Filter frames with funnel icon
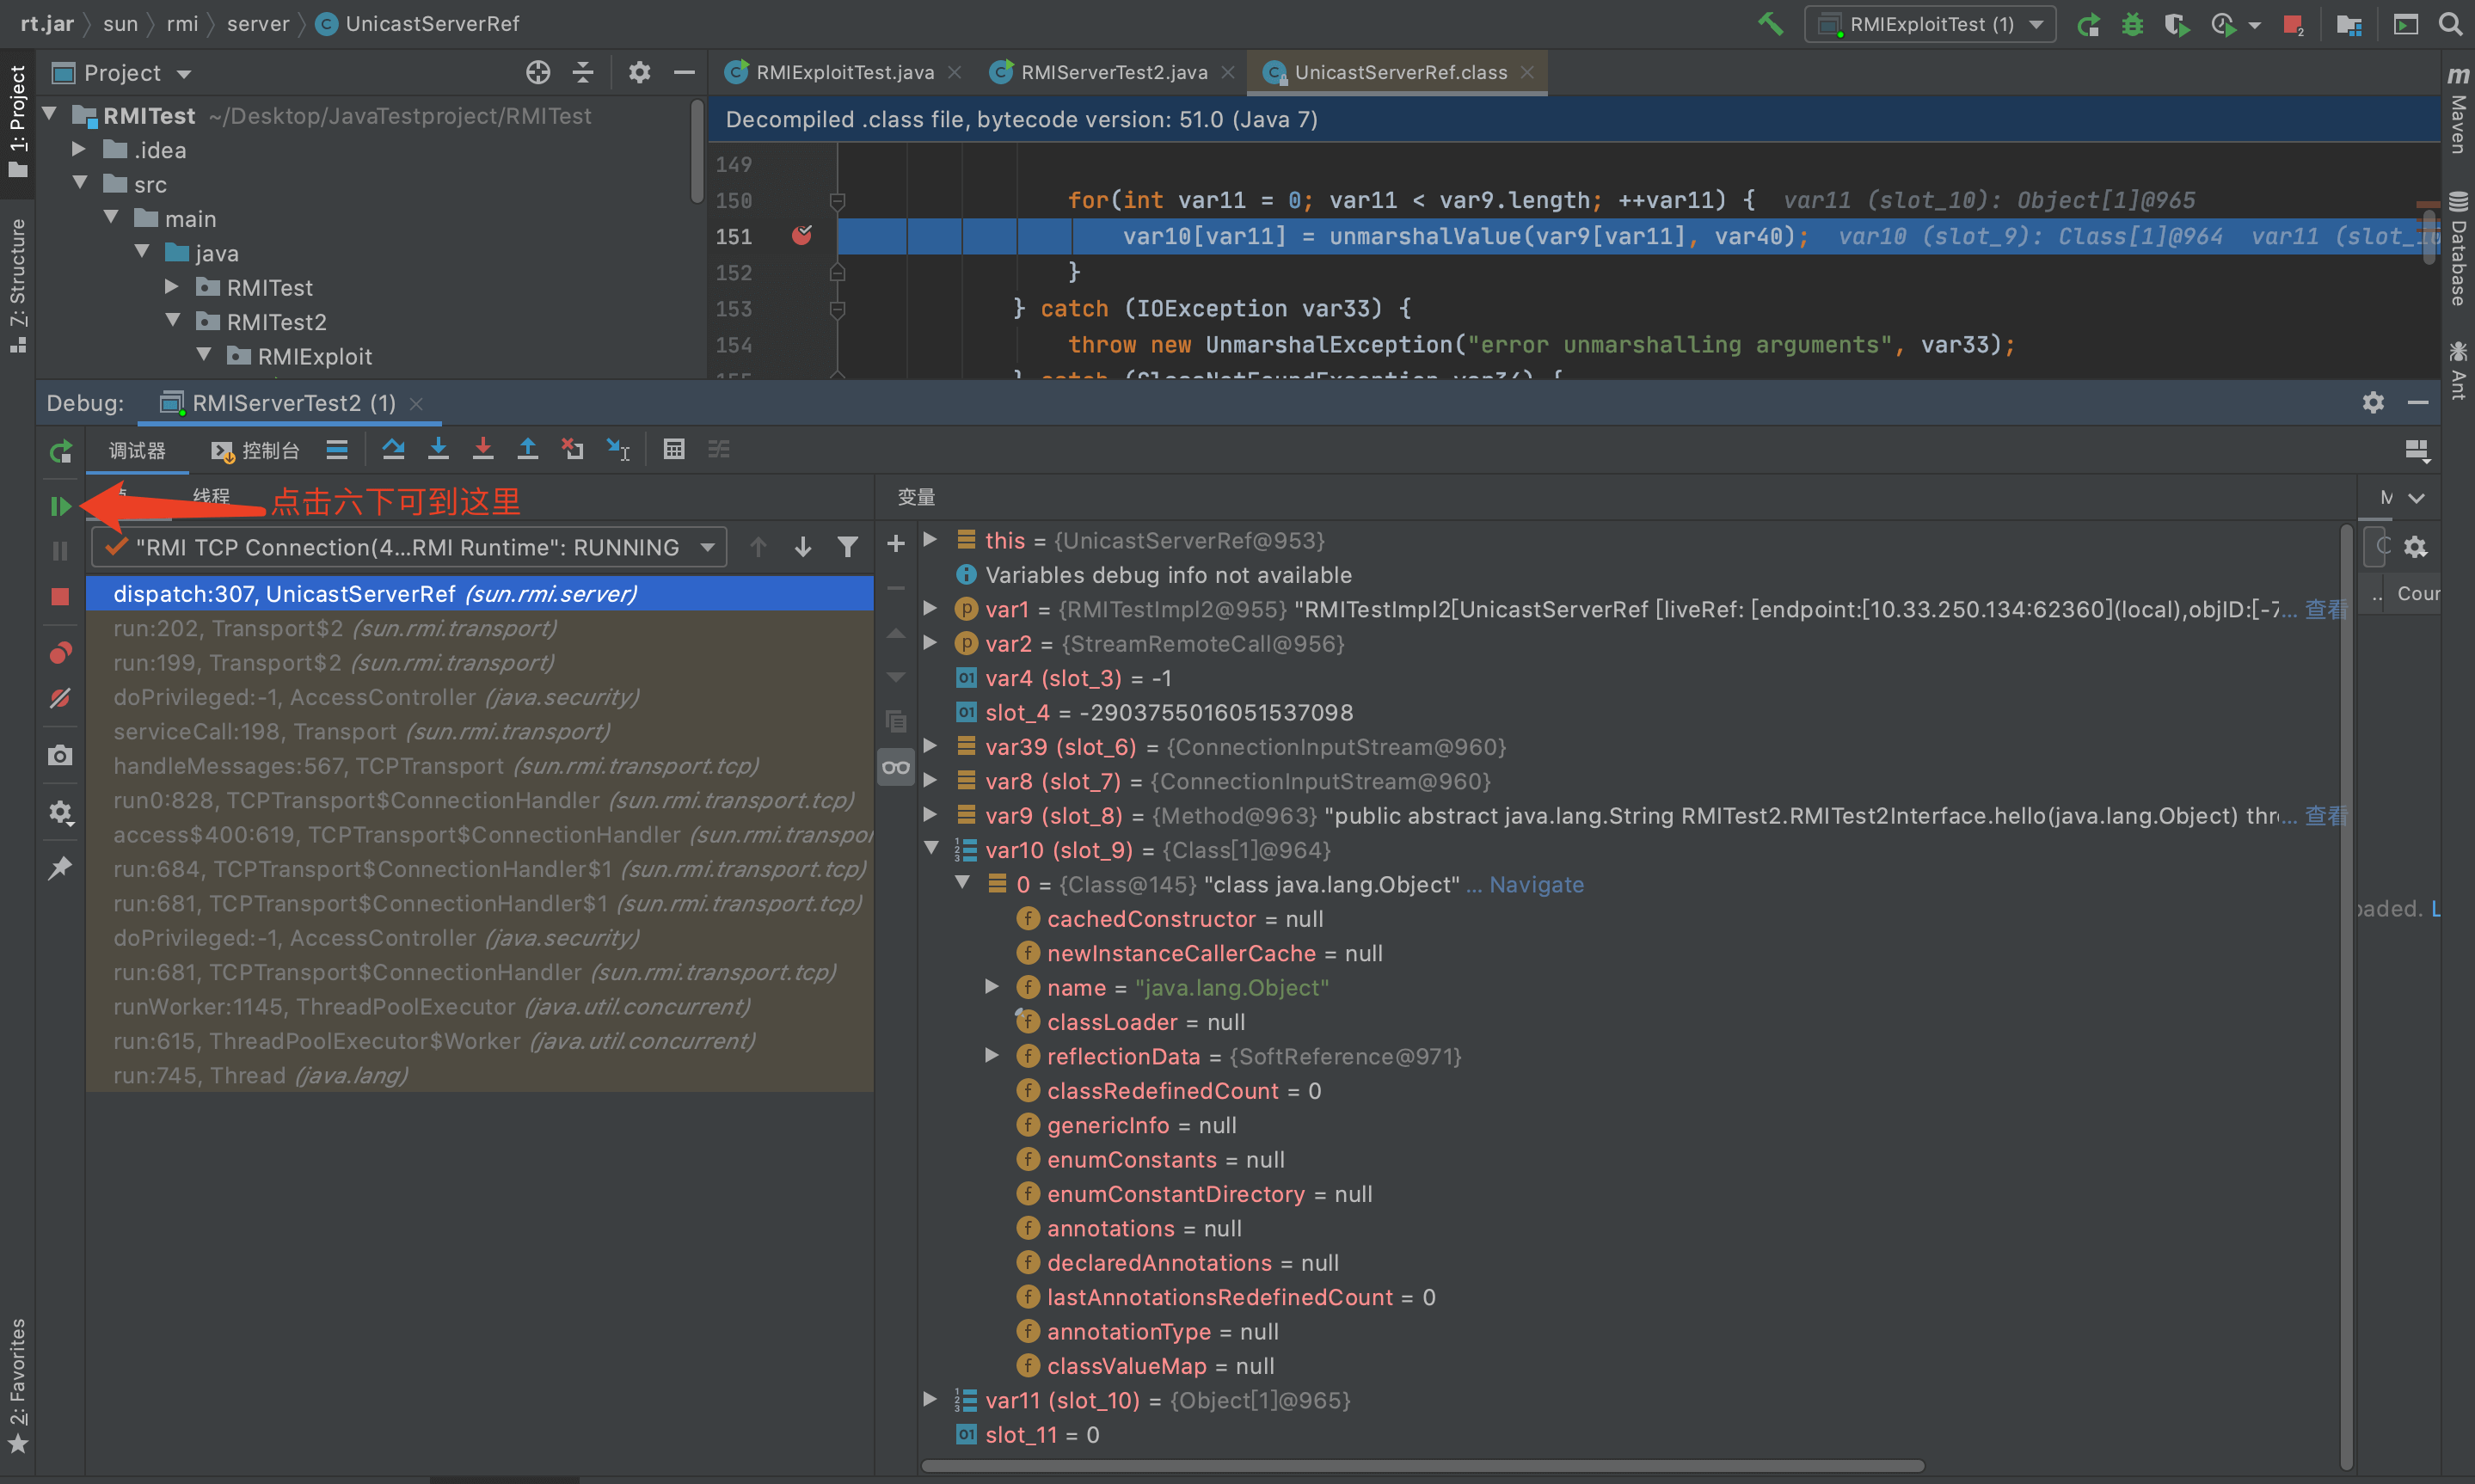 pyautogui.click(x=848, y=547)
